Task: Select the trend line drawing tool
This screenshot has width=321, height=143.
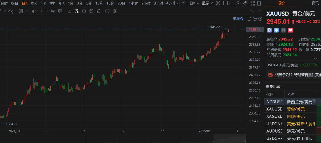Action: [69, 11]
